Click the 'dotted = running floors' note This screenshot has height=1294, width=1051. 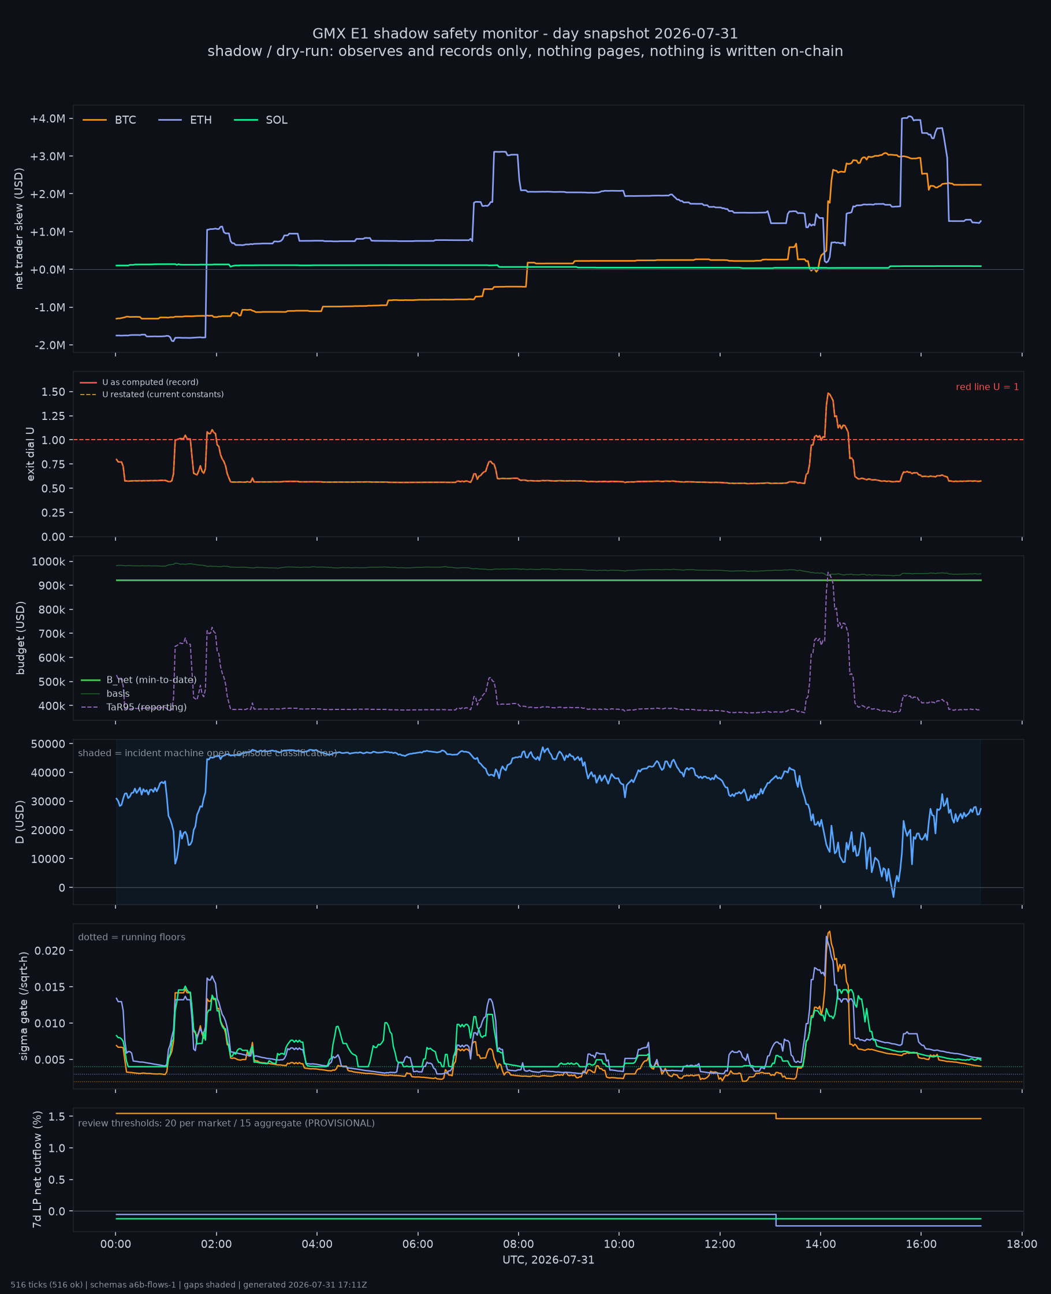pyautogui.click(x=132, y=937)
